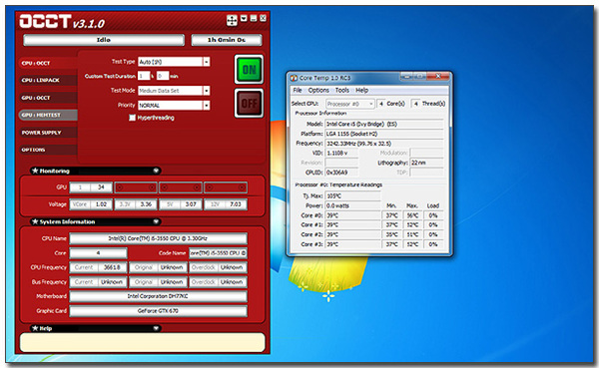The width and height of the screenshot is (599, 368).
Task: Click the 12V '7.03' voltage reading
Action: [236, 204]
